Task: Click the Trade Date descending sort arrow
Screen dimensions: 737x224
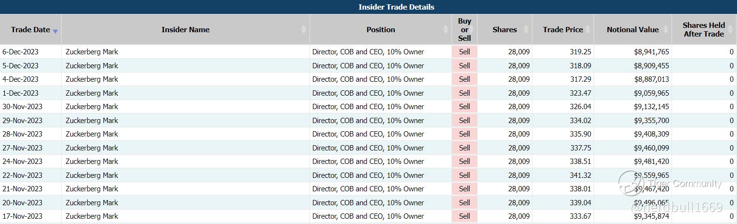Action: point(55,31)
